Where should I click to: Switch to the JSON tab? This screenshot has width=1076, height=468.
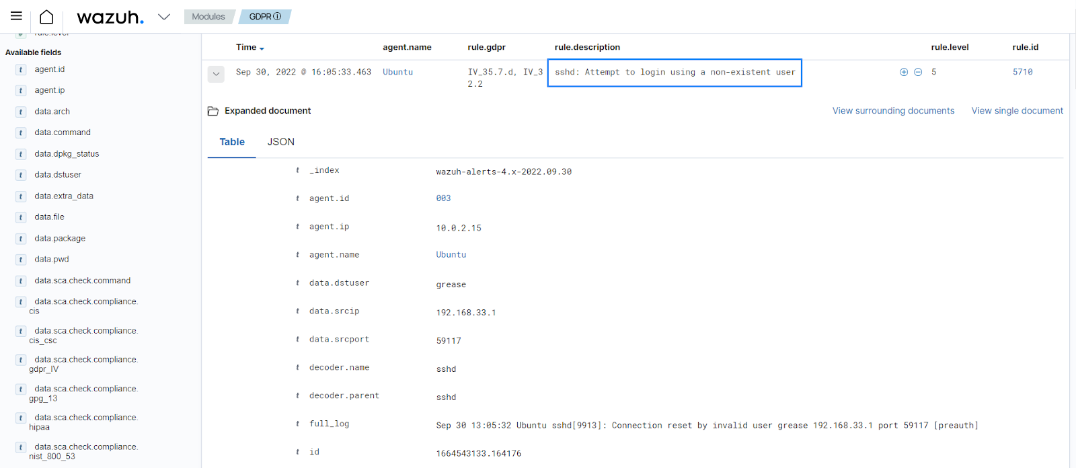pos(280,142)
